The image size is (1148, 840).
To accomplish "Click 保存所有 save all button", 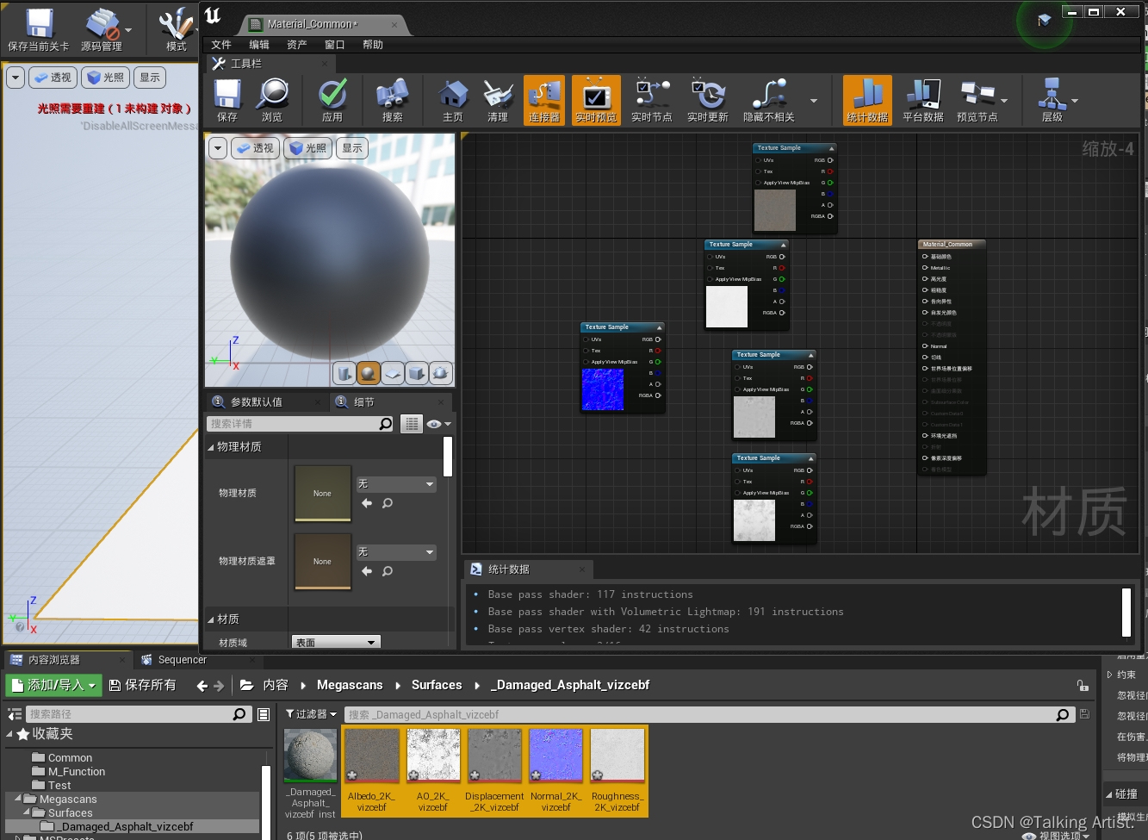I will coord(143,686).
